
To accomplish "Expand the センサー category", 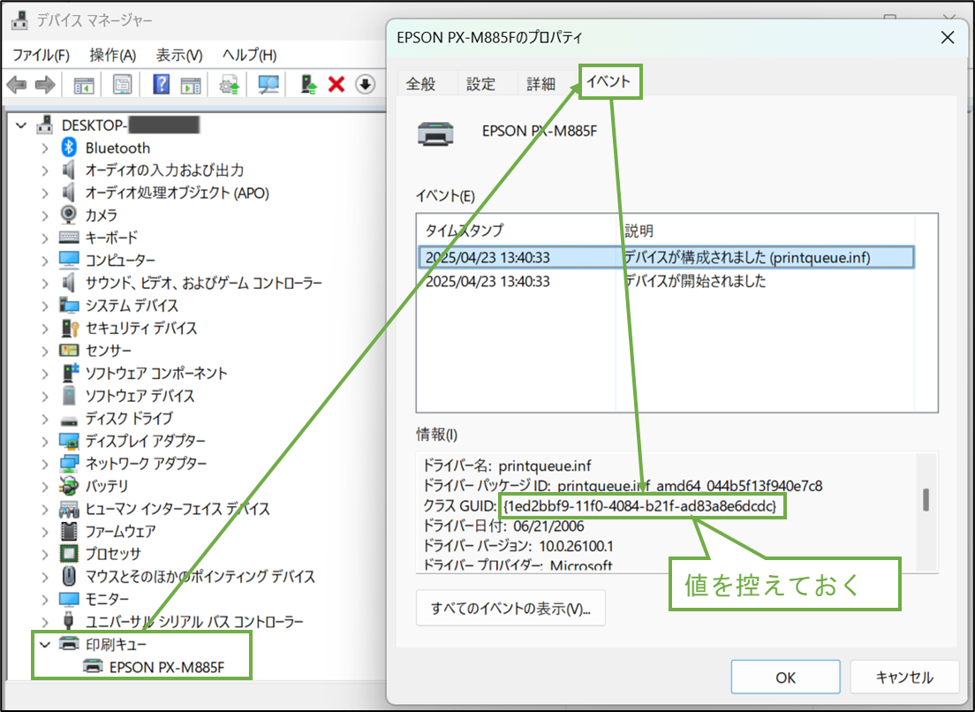I will tap(45, 351).
